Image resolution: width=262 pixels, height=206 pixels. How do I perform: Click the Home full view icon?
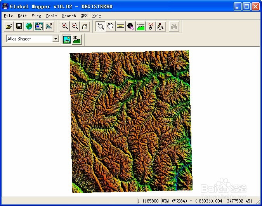point(85,26)
